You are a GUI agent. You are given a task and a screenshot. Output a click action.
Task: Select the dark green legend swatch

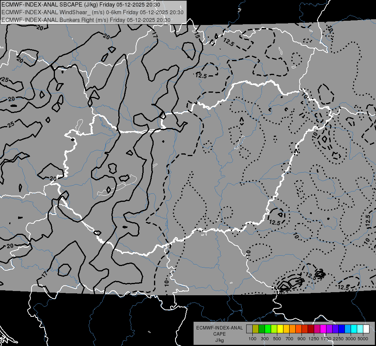(262, 329)
